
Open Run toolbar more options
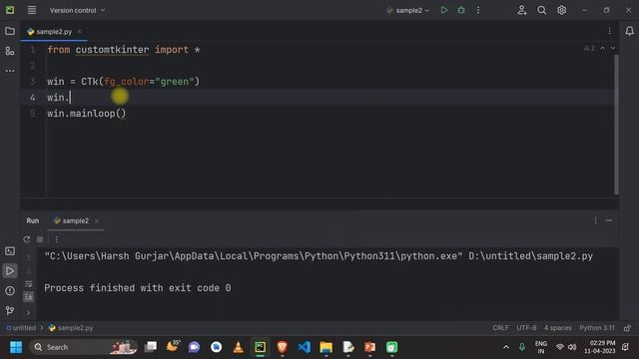pos(57,239)
